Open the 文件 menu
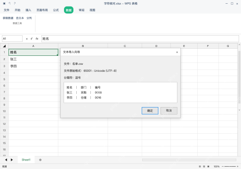The width and height of the screenshot is (241, 169). point(7,10)
